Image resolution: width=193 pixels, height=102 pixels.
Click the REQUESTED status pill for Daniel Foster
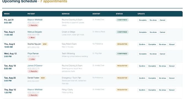pos(122,78)
